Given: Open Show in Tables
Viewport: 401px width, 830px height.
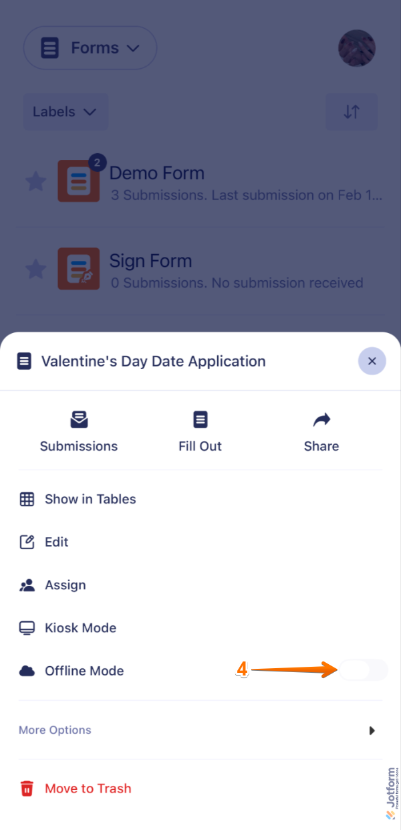Looking at the screenshot, I should (x=90, y=499).
